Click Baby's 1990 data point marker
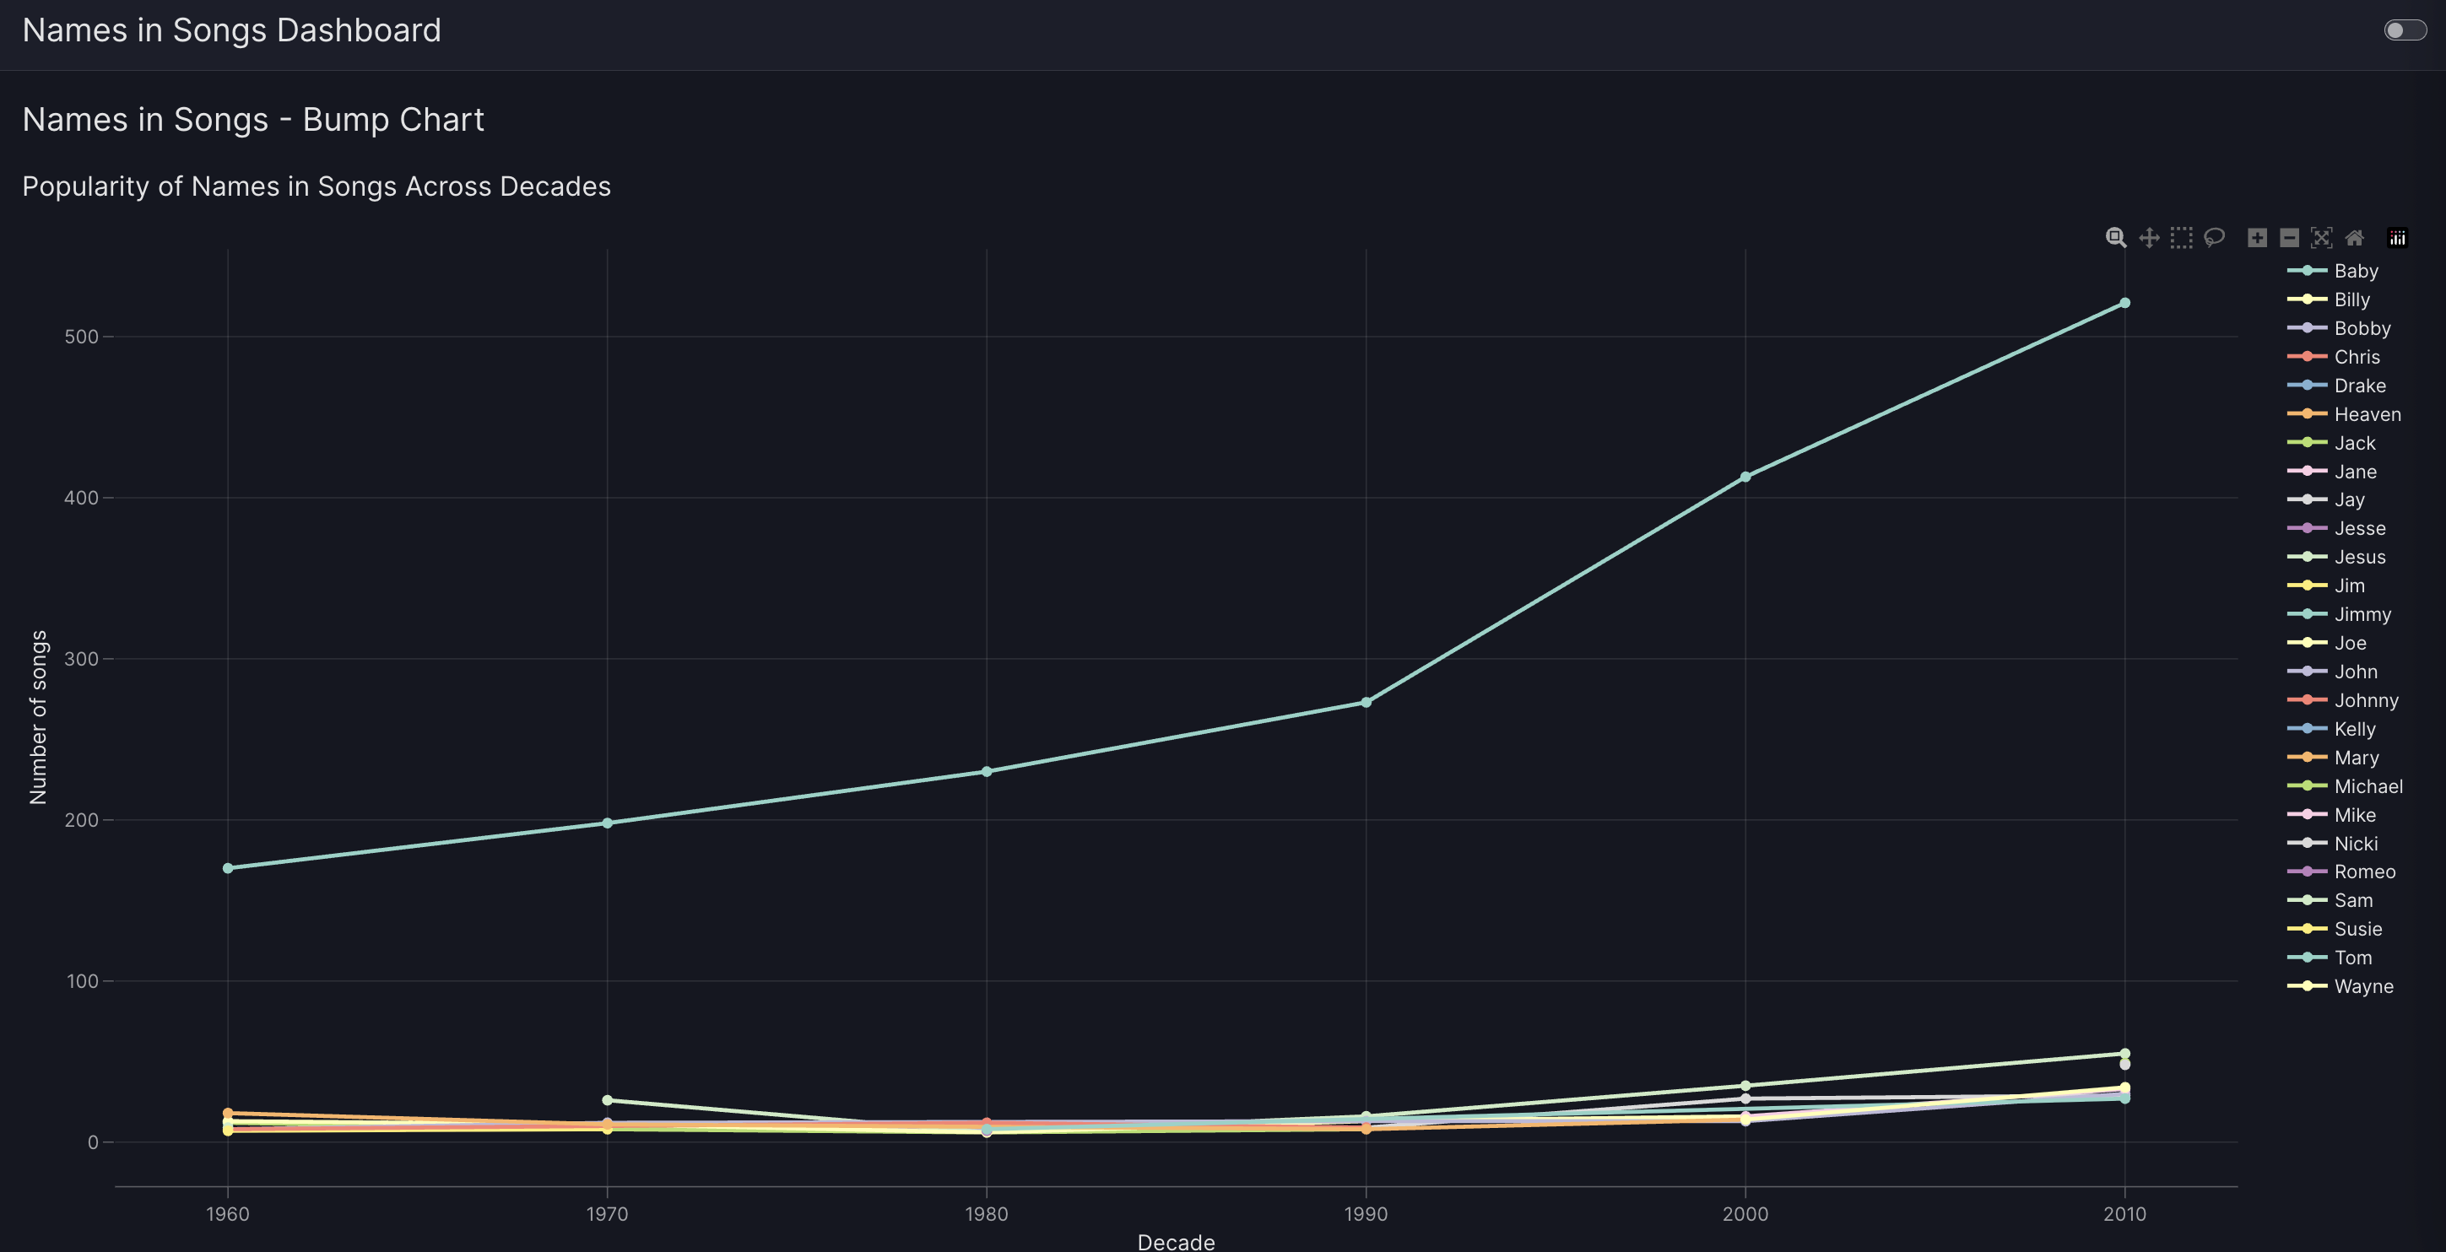The width and height of the screenshot is (2446, 1252). point(1366,703)
